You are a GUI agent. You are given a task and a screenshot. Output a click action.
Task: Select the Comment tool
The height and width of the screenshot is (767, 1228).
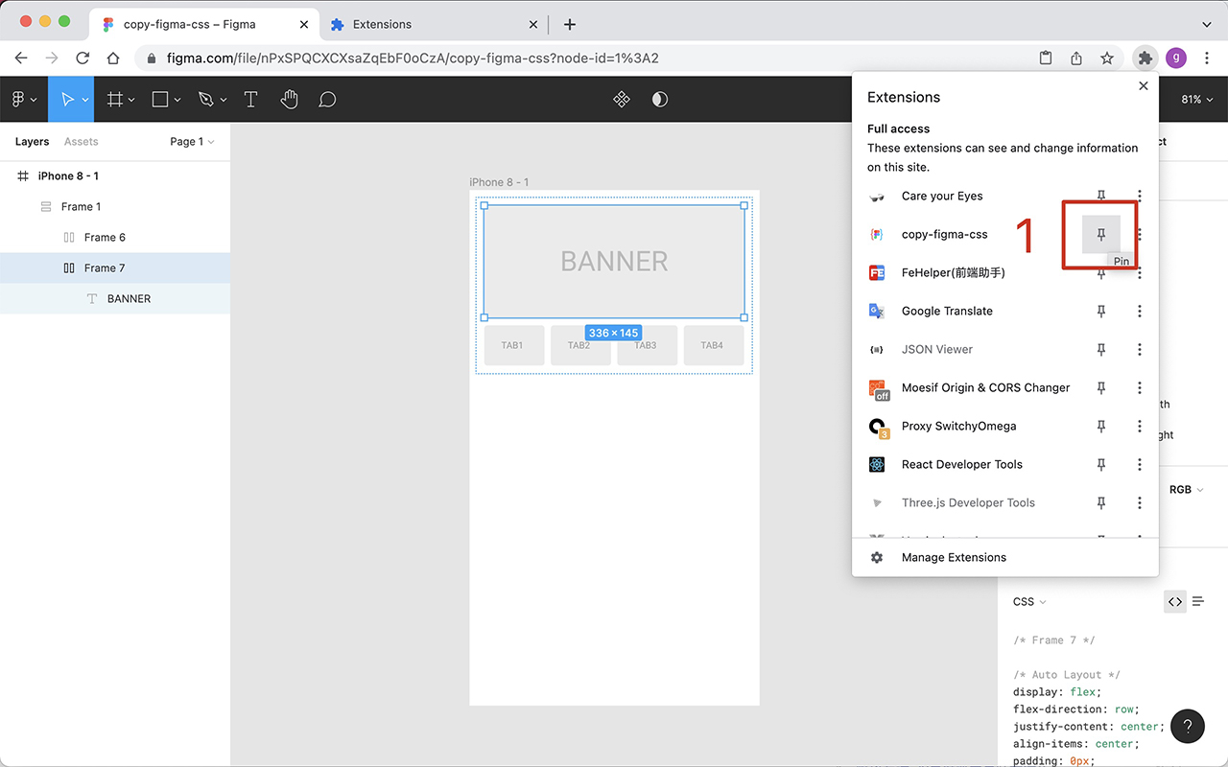pyautogui.click(x=327, y=99)
